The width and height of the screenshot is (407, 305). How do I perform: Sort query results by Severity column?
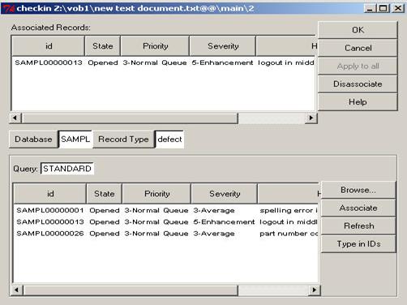225,194
